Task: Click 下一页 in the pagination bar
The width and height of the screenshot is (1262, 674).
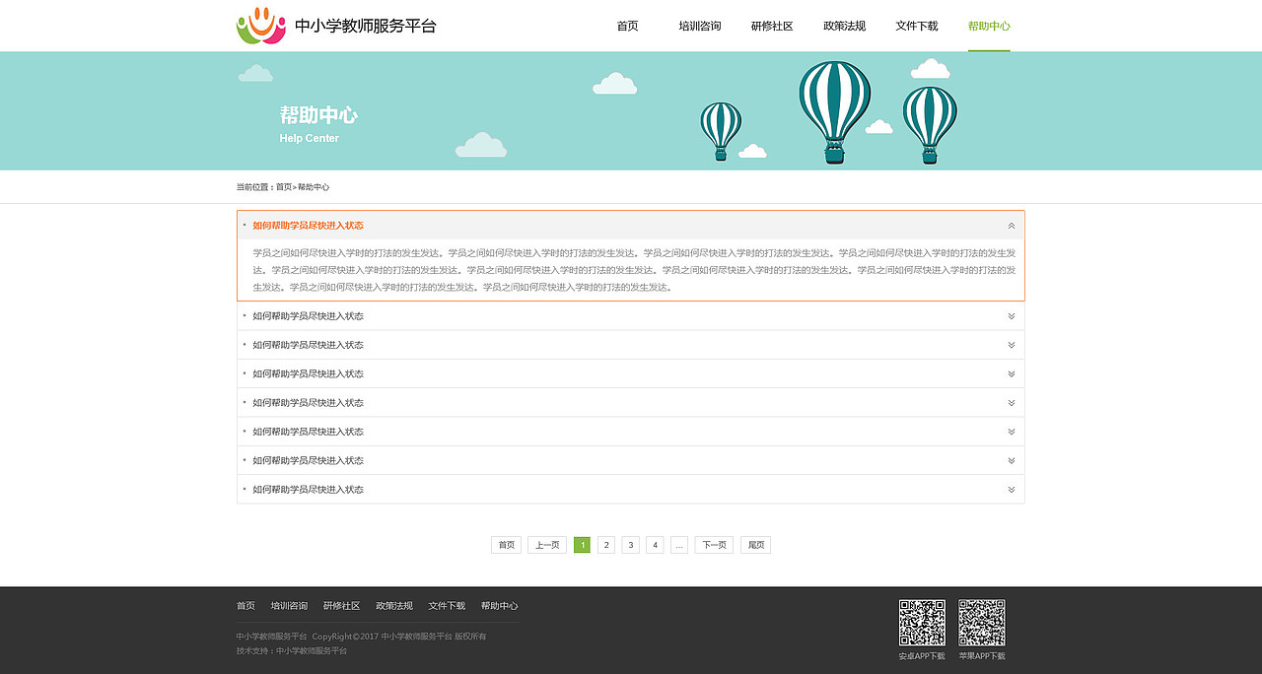Action: pyautogui.click(x=713, y=544)
